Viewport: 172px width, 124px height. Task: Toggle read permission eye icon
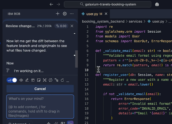click(21, 80)
